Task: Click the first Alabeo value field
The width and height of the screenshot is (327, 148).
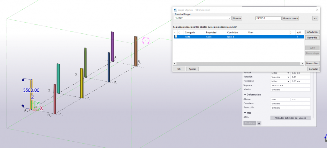Action: click(x=280, y=100)
